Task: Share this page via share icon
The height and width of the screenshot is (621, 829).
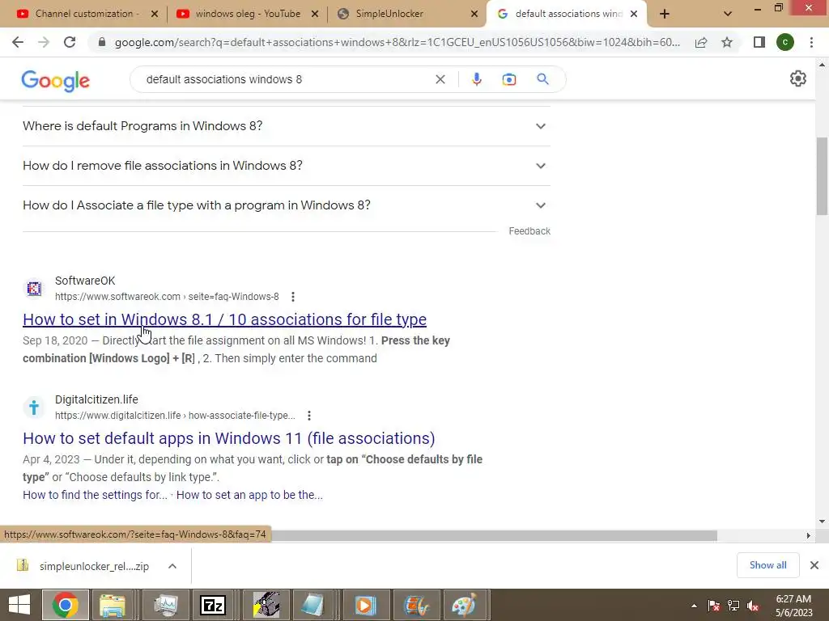Action: click(x=701, y=42)
